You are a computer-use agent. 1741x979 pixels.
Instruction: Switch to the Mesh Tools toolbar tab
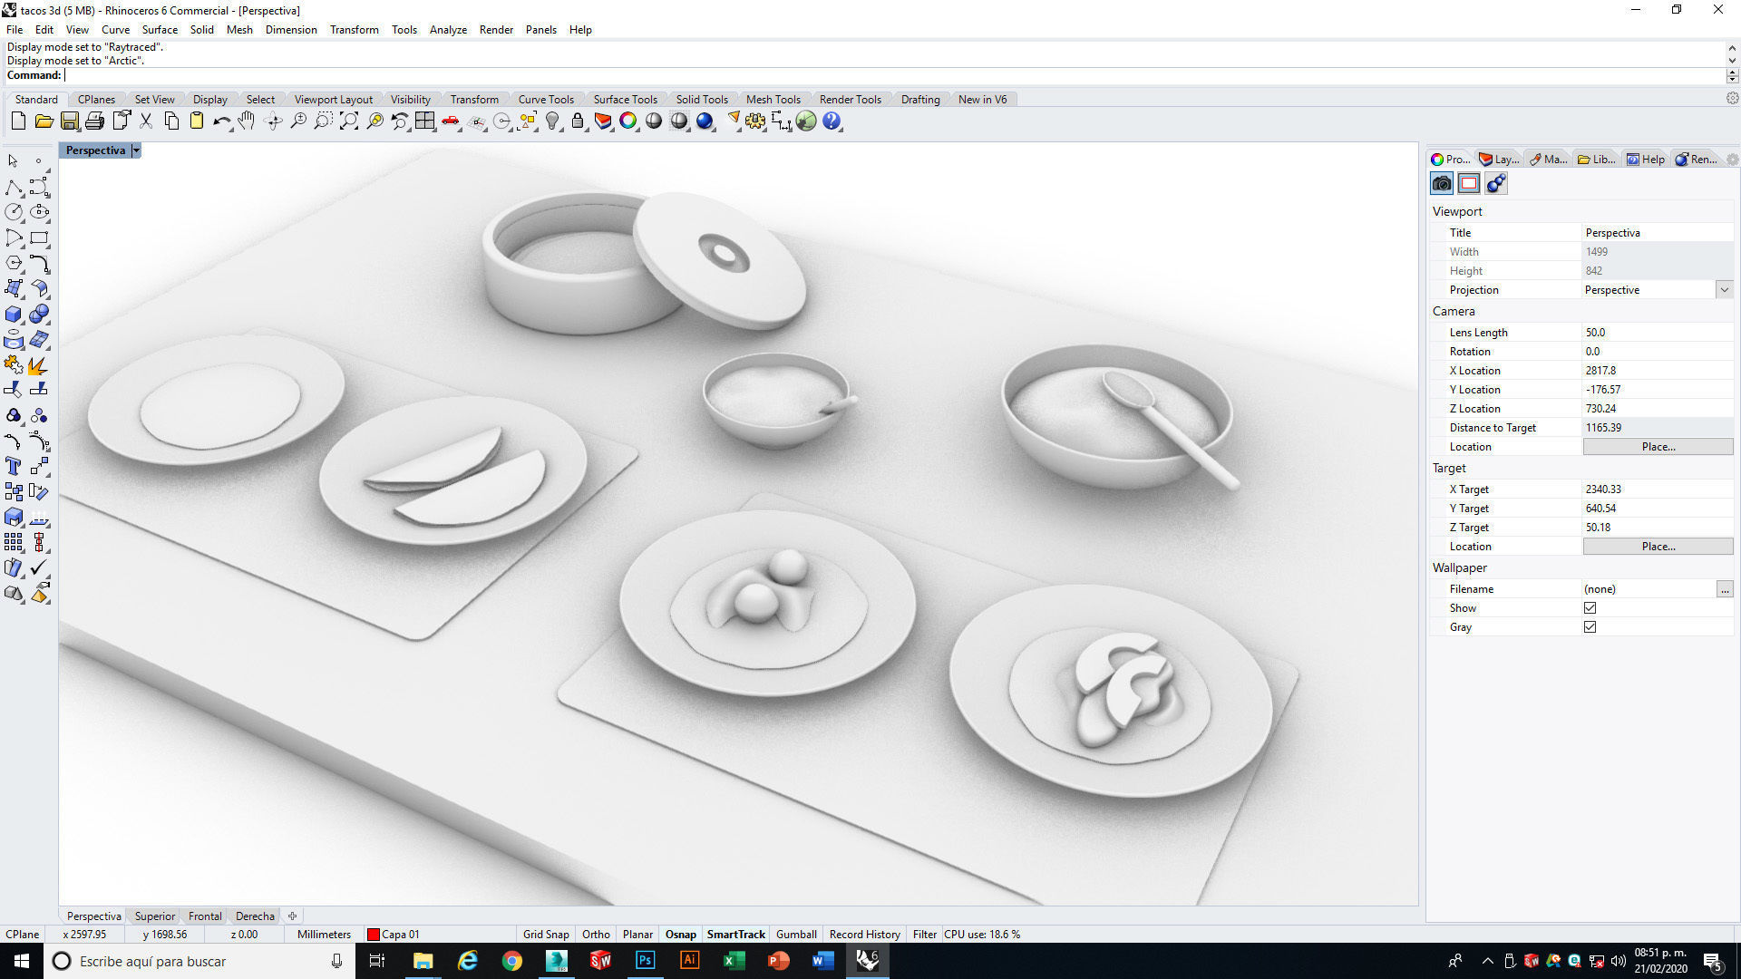(x=773, y=100)
